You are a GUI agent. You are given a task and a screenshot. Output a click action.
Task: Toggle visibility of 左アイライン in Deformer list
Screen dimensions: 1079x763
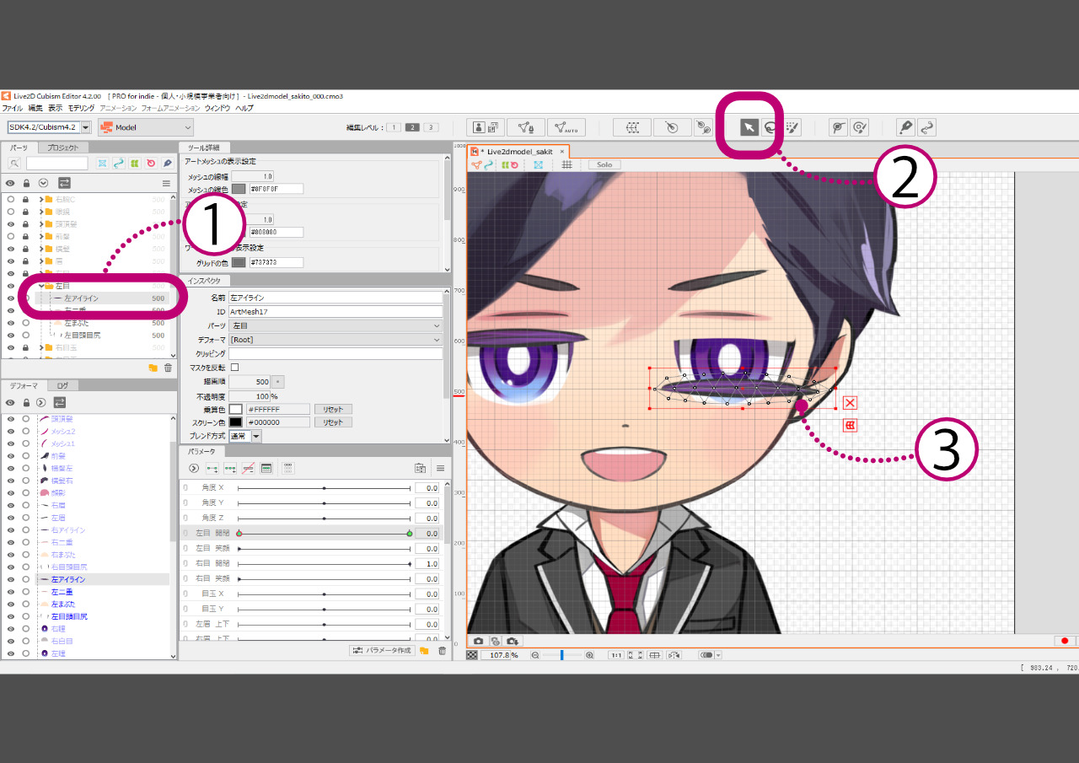click(x=10, y=579)
